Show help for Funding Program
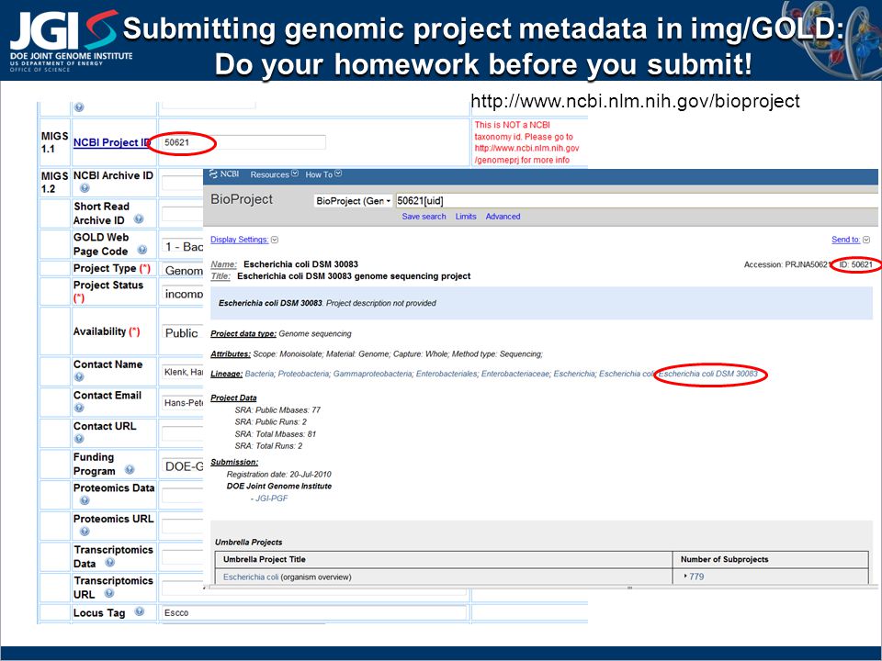 [x=130, y=469]
